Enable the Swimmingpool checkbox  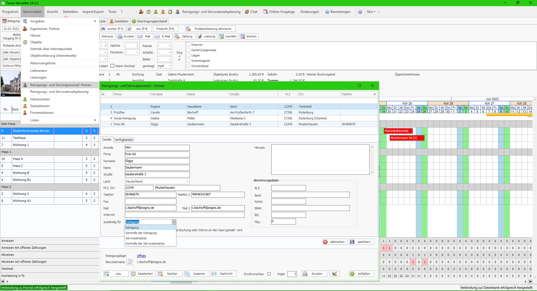tap(188, 61)
